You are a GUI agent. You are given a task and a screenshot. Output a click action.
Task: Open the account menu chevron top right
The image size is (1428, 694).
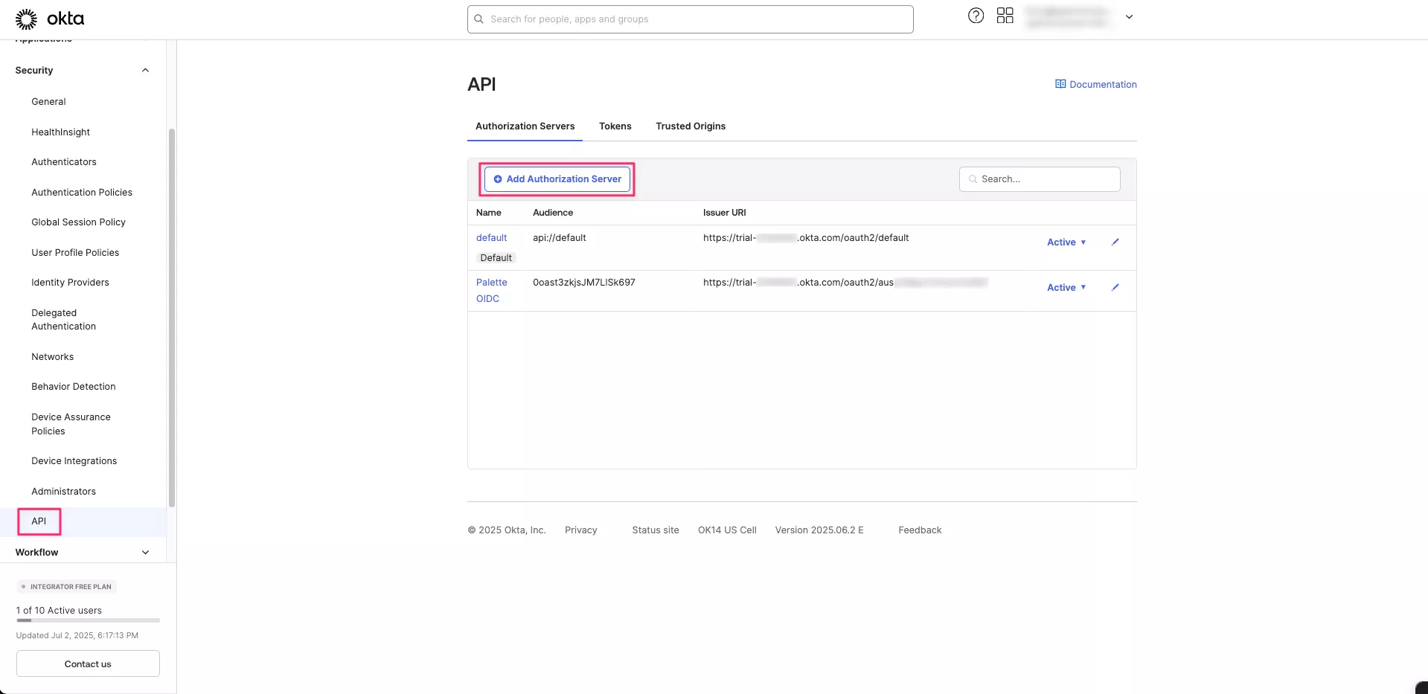click(1129, 16)
